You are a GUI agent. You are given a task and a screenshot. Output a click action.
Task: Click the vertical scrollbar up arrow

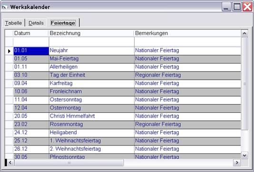[x=244, y=33]
